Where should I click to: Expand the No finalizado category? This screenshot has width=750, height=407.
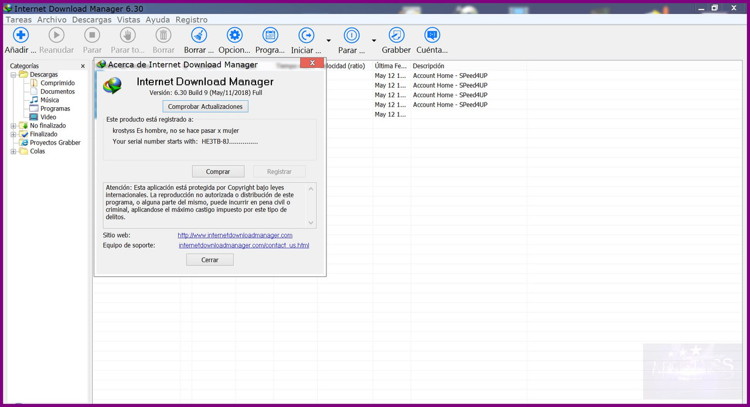(x=13, y=126)
